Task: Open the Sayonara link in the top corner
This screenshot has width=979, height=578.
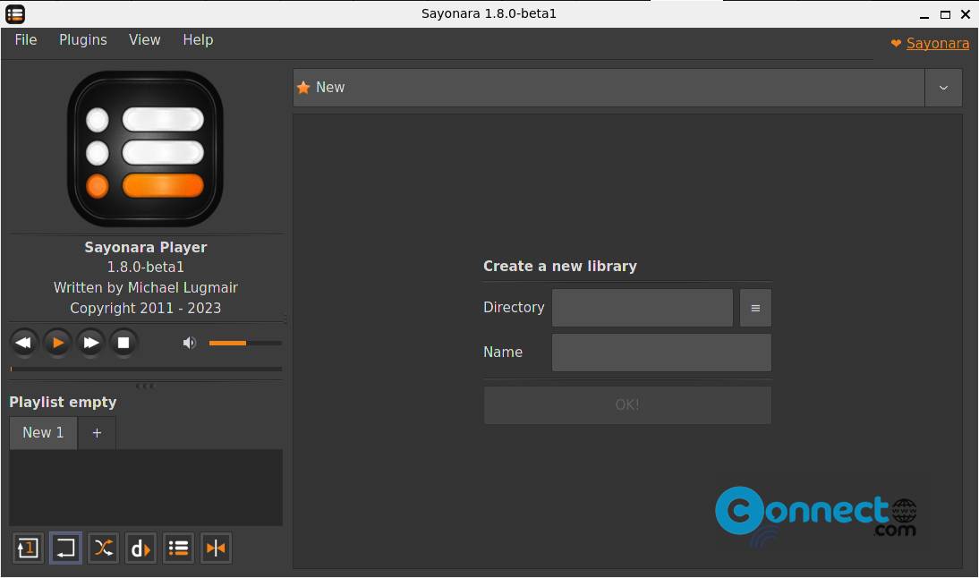Action: 938,44
